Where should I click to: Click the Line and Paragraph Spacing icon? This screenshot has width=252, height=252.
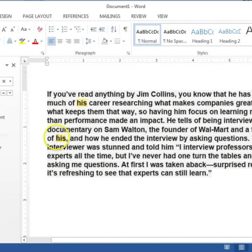pos(88,41)
